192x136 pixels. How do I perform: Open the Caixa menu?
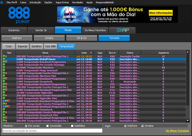tap(23, 2)
